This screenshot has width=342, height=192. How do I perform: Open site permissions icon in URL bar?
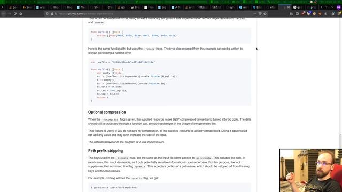pos(56,14)
